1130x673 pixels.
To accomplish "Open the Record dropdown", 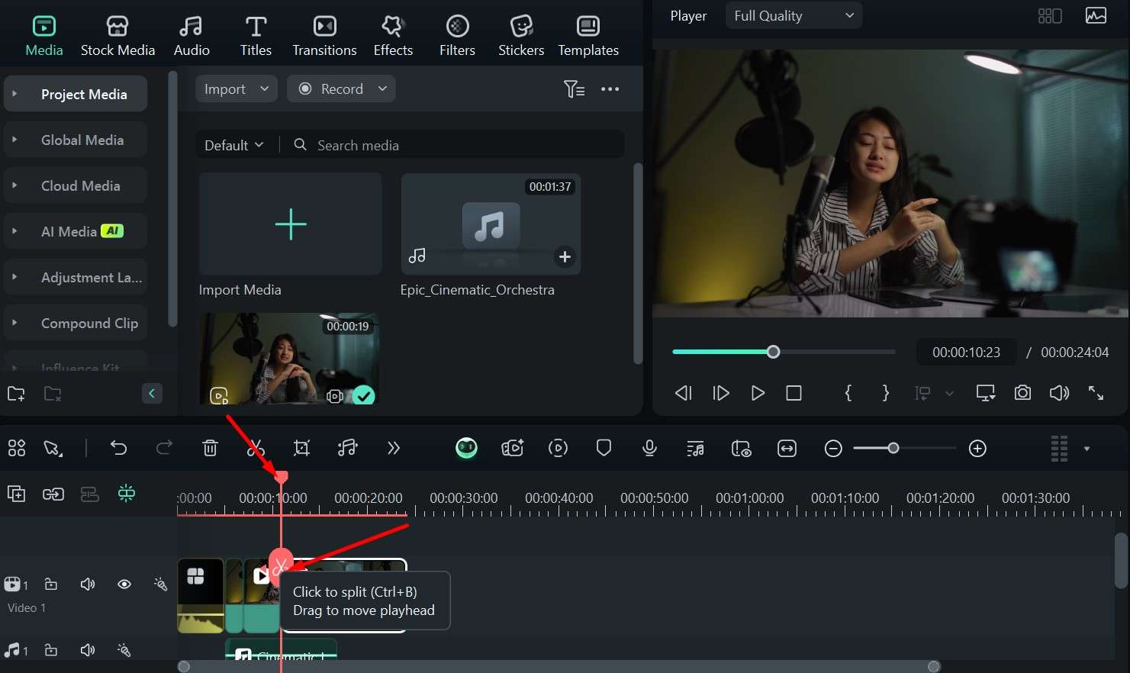I will pyautogui.click(x=341, y=89).
